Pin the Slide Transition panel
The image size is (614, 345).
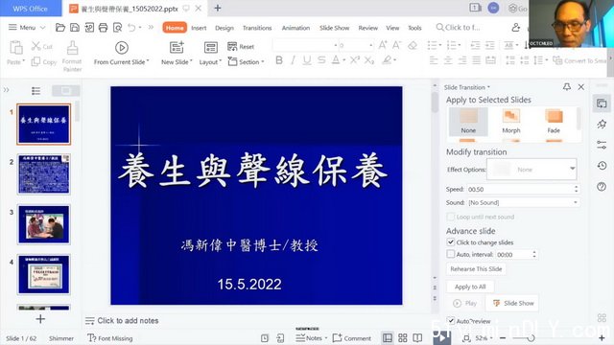click(567, 87)
